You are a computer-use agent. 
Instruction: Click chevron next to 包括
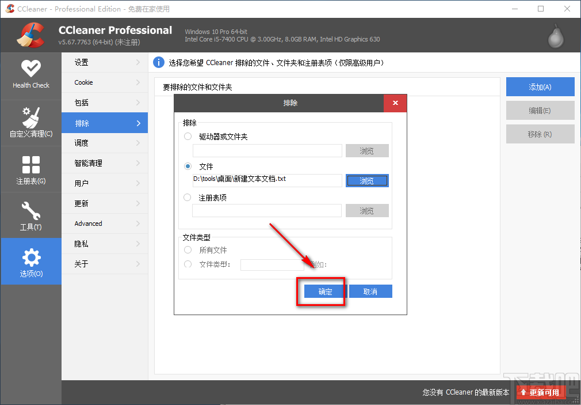138,103
